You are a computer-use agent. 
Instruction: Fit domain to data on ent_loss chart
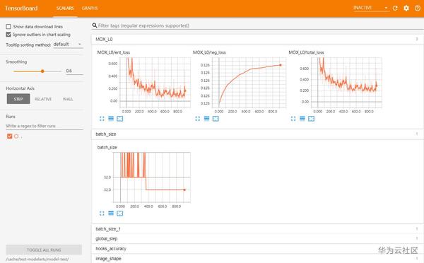coord(120,119)
